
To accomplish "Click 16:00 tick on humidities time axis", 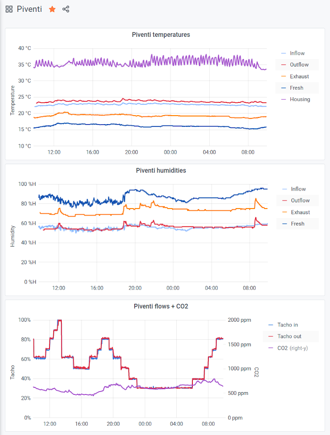I will [97, 288].
